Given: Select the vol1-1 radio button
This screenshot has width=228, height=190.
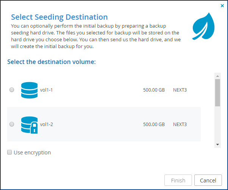Looking at the screenshot, I should pyautogui.click(x=12, y=90).
